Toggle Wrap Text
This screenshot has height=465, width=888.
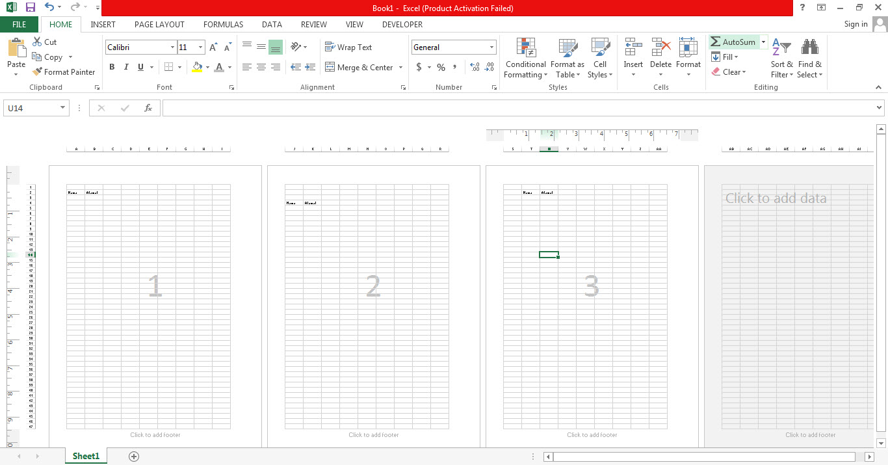(348, 47)
